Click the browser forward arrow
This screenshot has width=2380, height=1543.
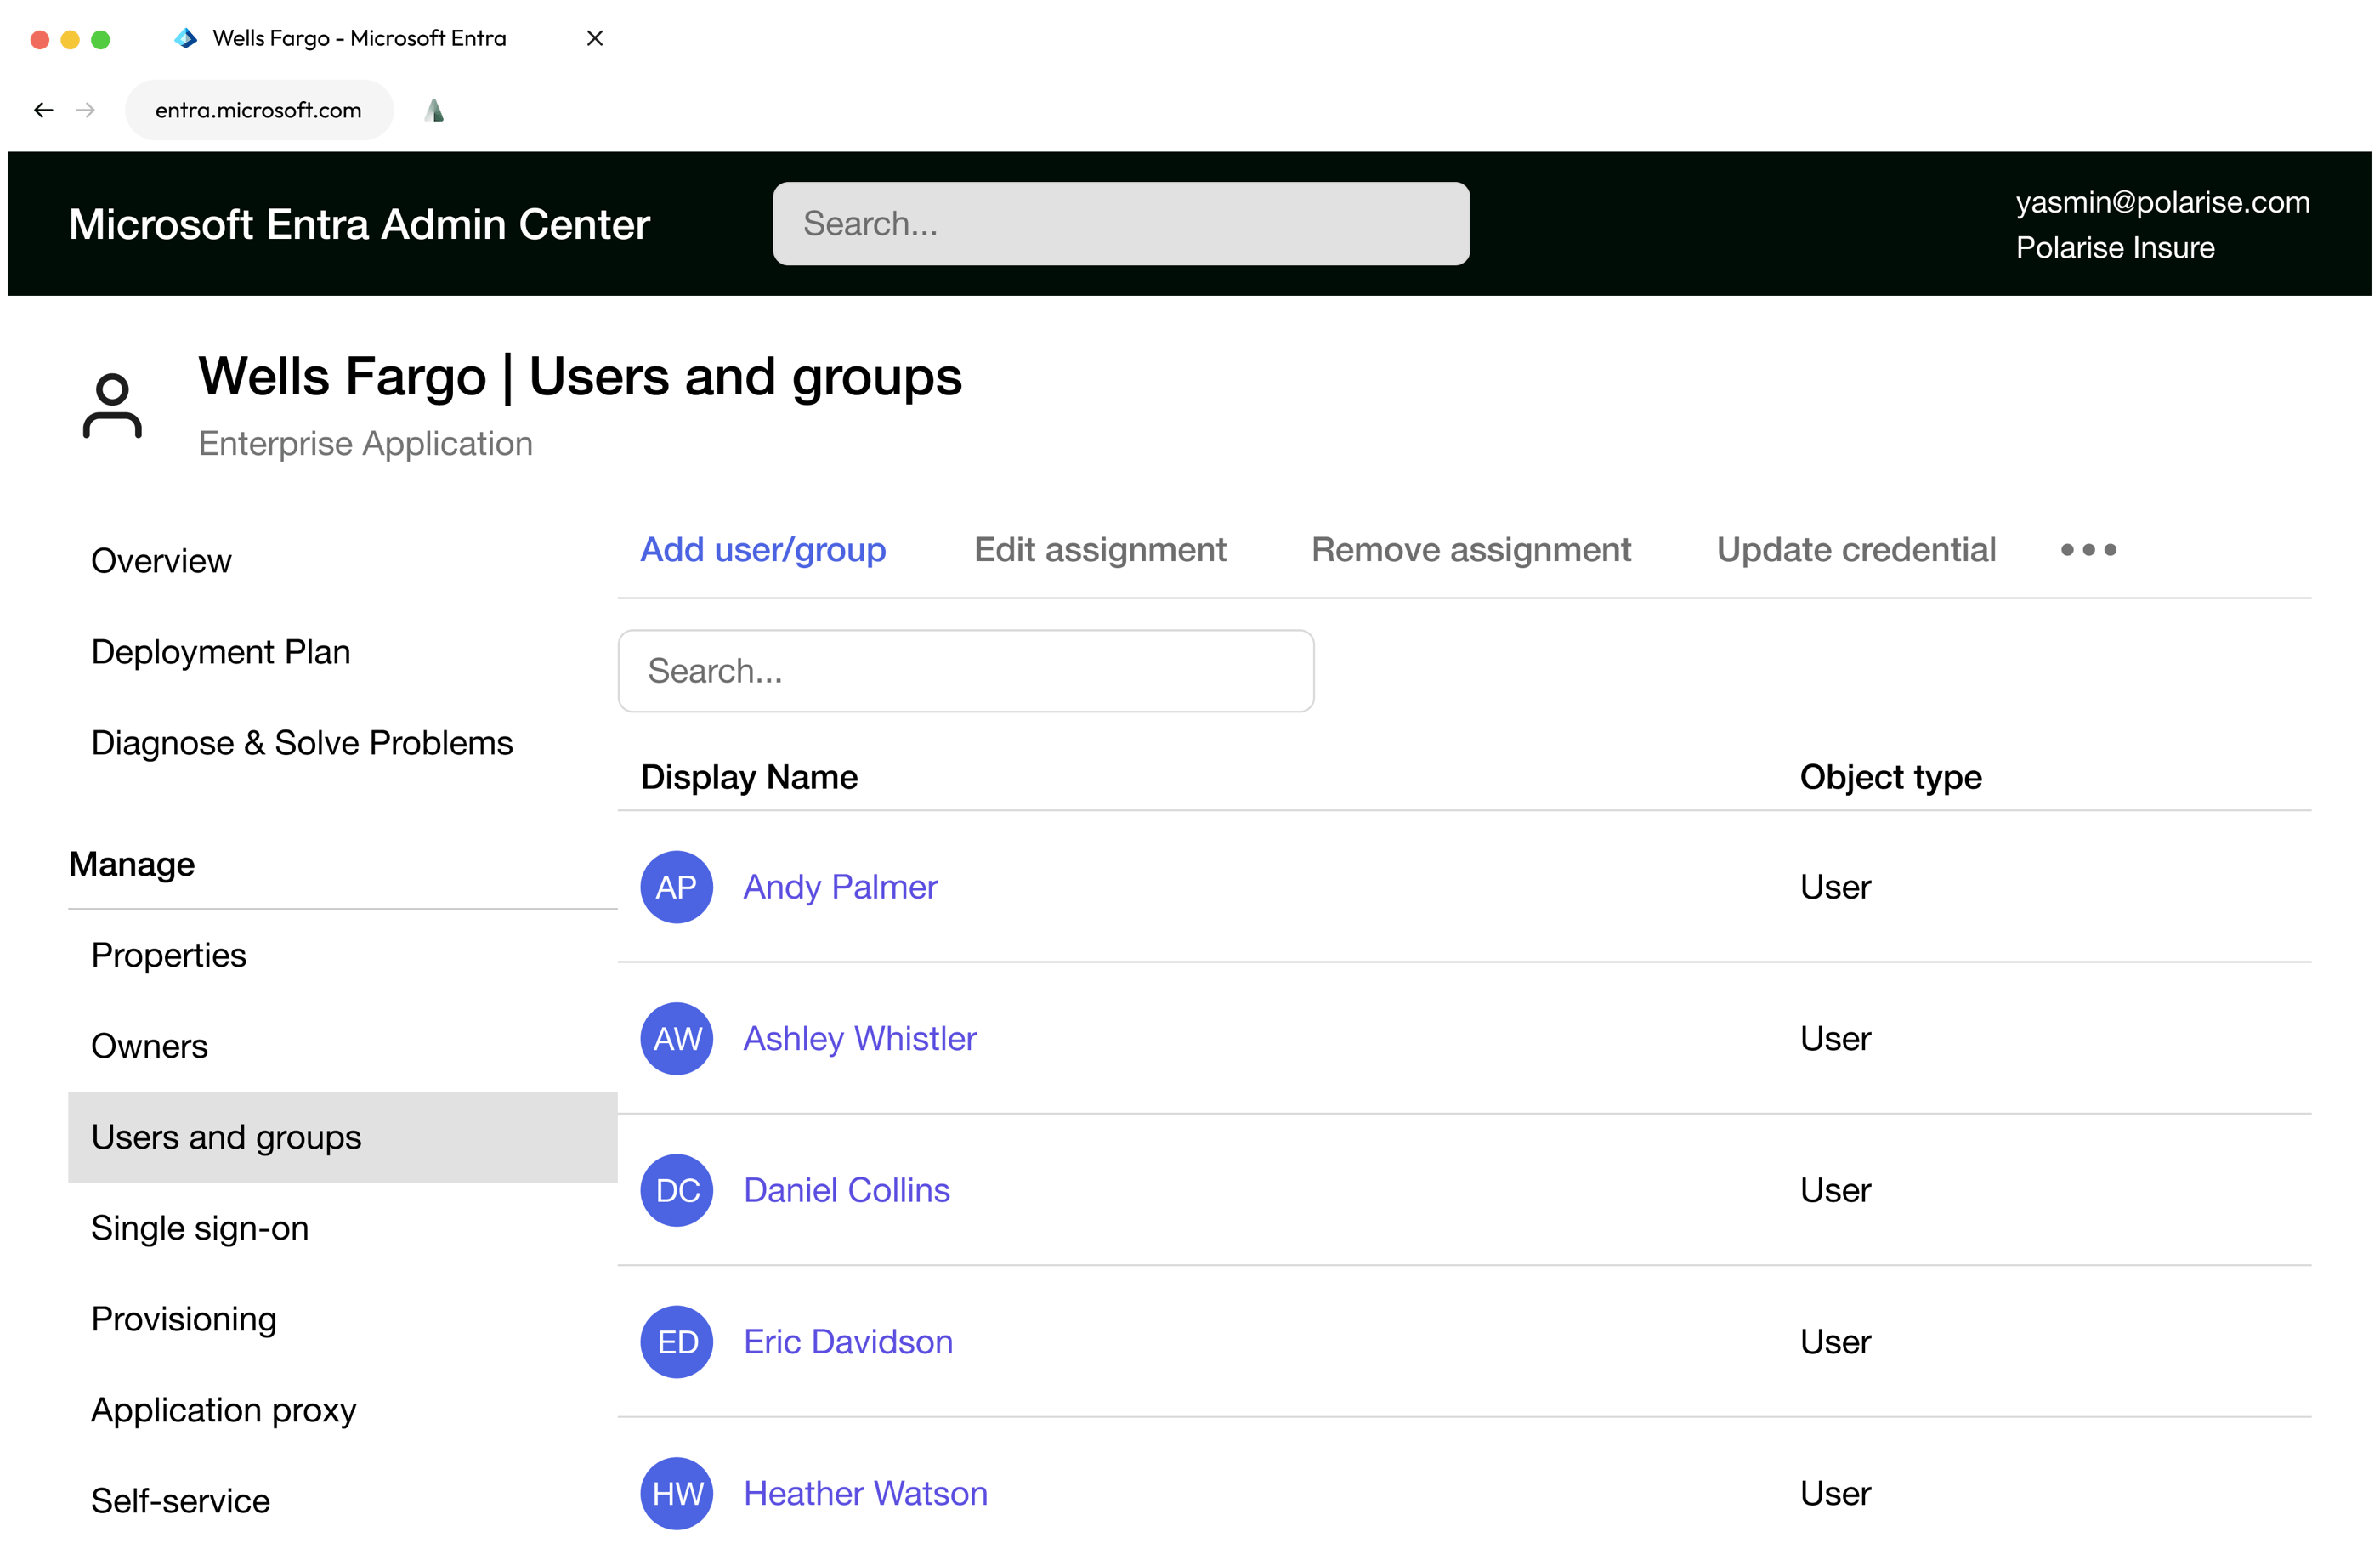(x=86, y=110)
